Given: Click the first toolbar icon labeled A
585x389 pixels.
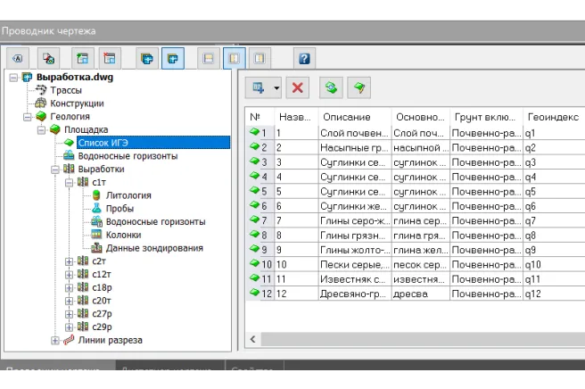Looking at the screenshot, I should pos(19,59).
